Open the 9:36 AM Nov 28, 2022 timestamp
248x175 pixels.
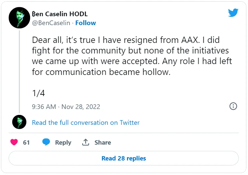pos(66,107)
